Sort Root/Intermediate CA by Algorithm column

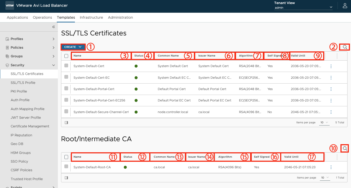coord(225,157)
